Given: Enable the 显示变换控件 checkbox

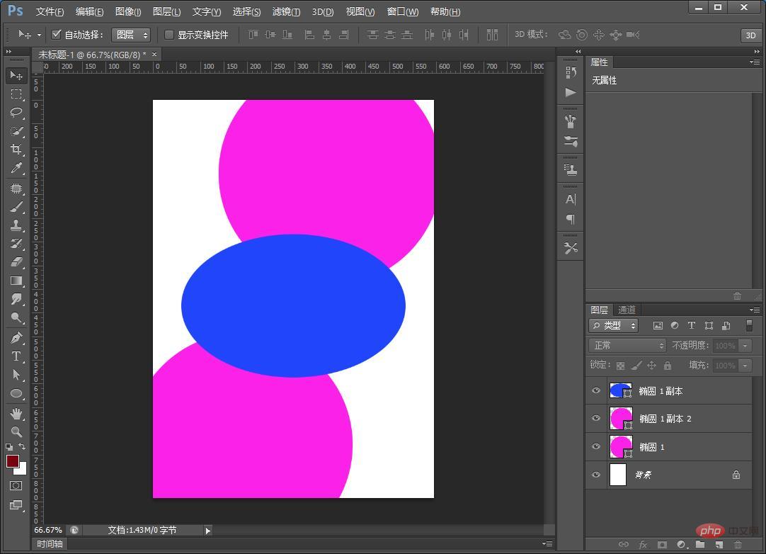Looking at the screenshot, I should (169, 35).
